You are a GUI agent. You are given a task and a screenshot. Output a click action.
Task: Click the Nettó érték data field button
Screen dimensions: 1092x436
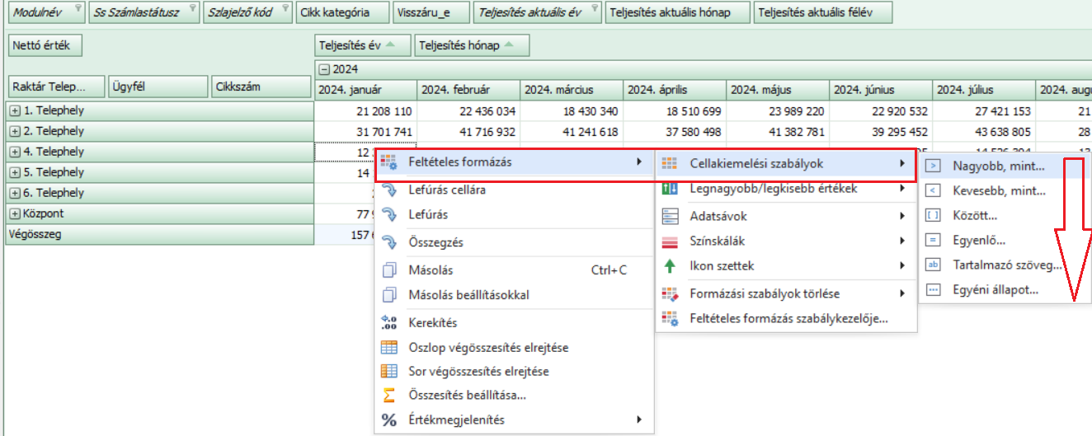(x=45, y=46)
